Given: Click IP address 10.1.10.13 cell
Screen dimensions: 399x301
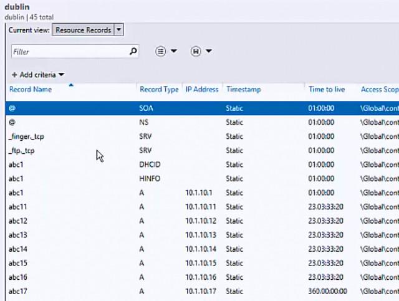Looking at the screenshot, I should [x=201, y=235].
